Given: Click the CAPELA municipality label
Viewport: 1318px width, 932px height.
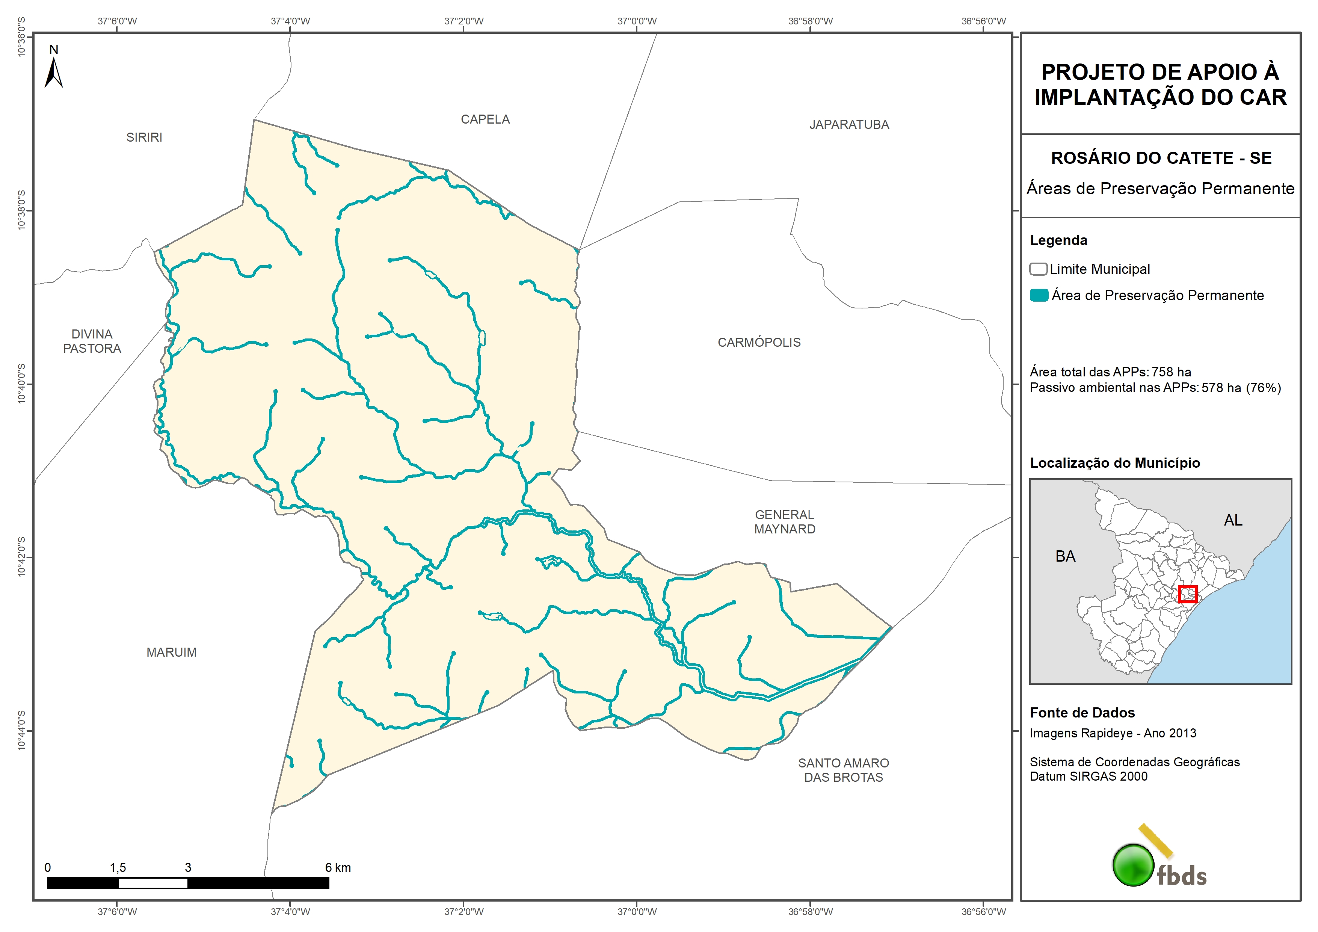Looking at the screenshot, I should (485, 119).
